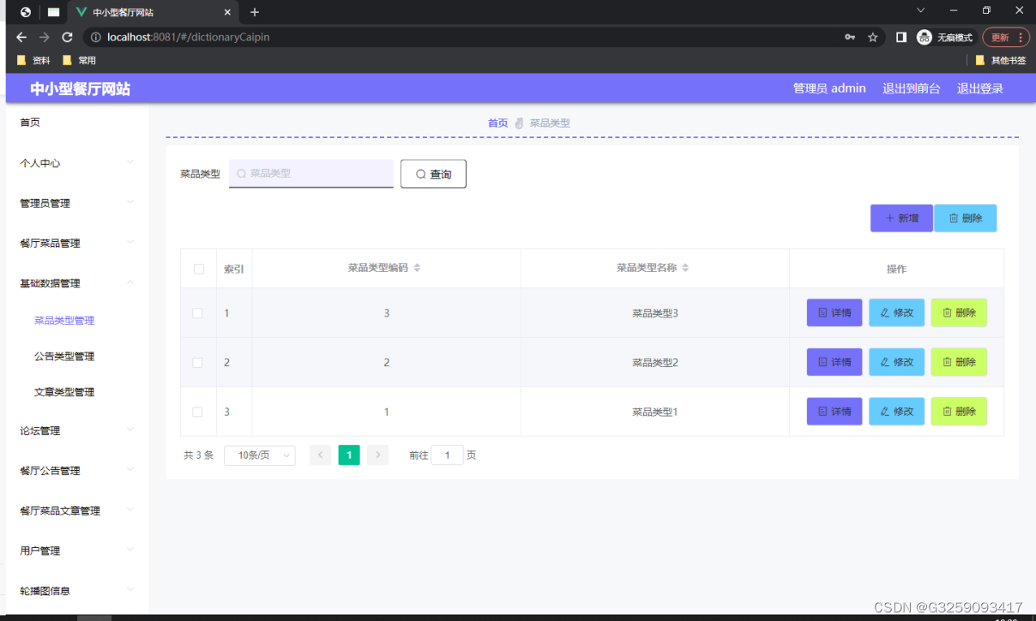Screen dimensions: 1036x621
Task: Open the 其他书签 bookmarks folder
Action: click(1001, 61)
